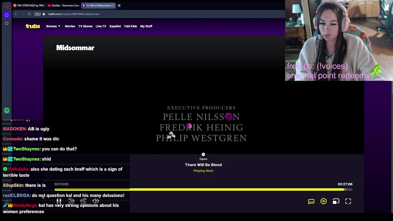393x221 pixels.
Task: Click username MADOKEN in chat overlay
Action: pyautogui.click(x=15, y=129)
